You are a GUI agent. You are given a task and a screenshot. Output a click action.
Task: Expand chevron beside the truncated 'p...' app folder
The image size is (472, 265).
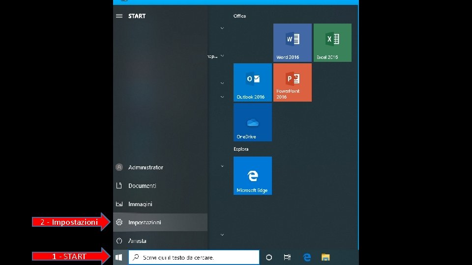click(222, 56)
